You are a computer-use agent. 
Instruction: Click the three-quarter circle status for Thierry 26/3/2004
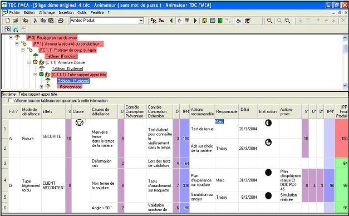click(x=268, y=143)
